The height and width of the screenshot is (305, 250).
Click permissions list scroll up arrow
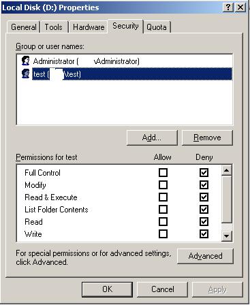(226, 170)
